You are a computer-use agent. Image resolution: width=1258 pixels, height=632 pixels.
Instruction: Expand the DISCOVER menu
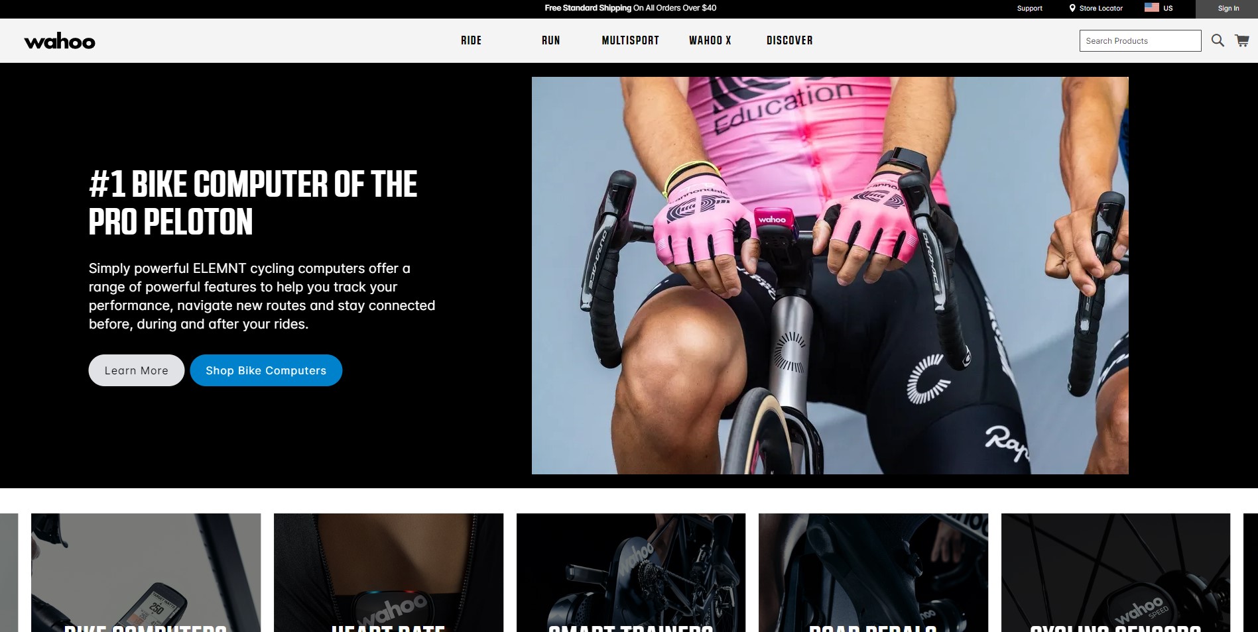pyautogui.click(x=790, y=40)
